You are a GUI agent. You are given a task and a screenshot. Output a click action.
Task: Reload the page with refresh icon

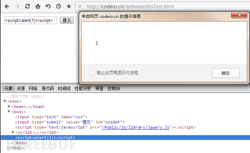tap(28, 7)
